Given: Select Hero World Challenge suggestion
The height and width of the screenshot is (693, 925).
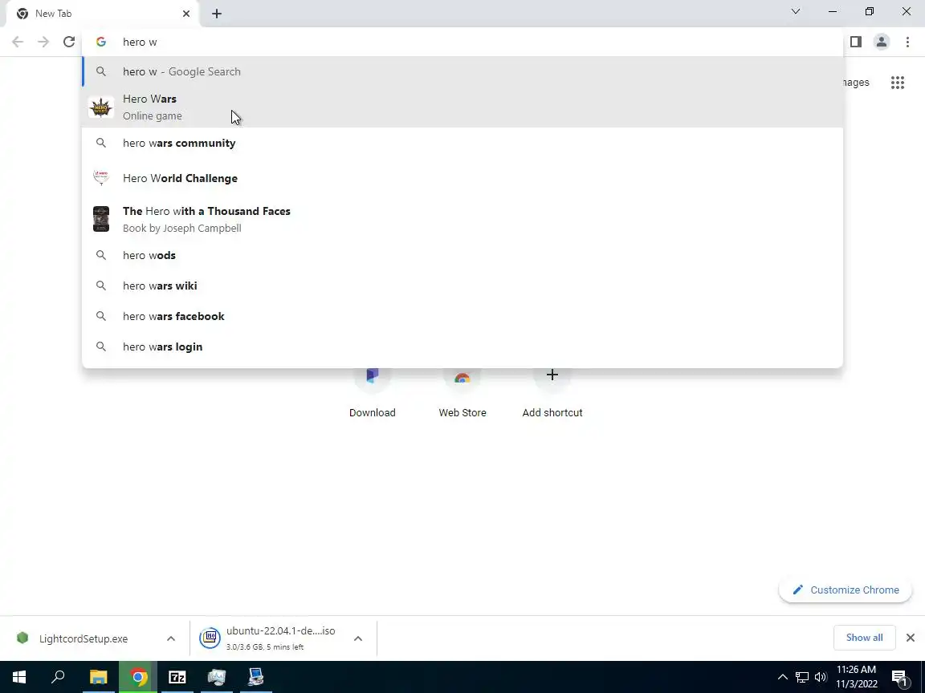Looking at the screenshot, I should (x=462, y=178).
